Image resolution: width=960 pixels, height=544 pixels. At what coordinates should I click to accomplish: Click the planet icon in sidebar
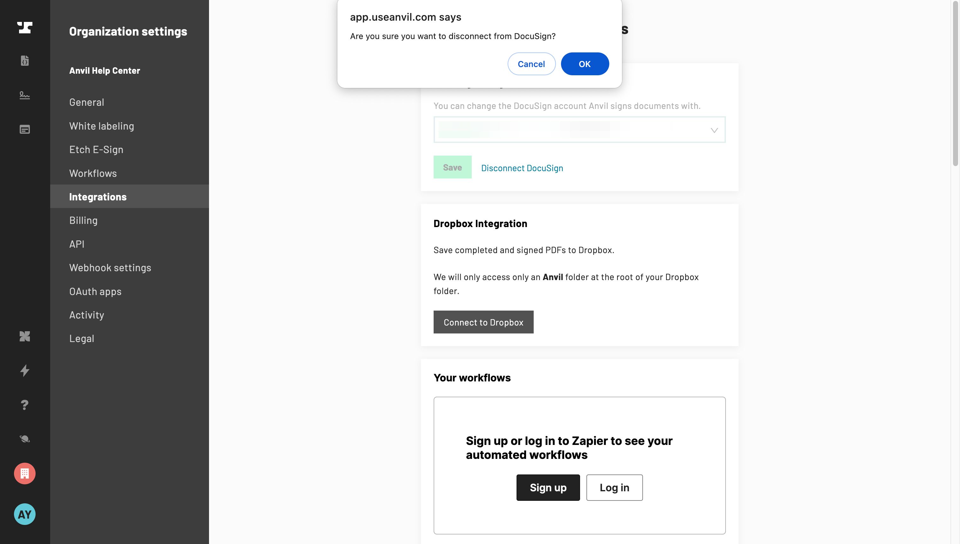coord(25,439)
